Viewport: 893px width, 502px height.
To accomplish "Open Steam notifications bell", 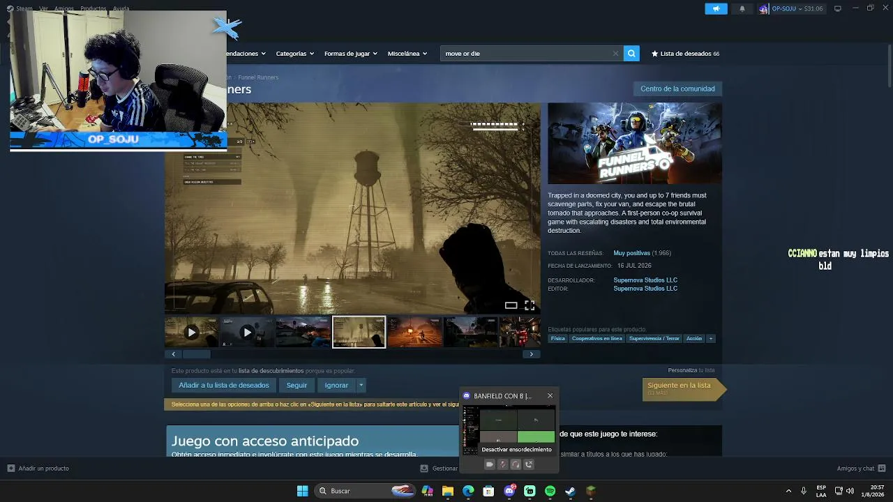I will point(742,8).
